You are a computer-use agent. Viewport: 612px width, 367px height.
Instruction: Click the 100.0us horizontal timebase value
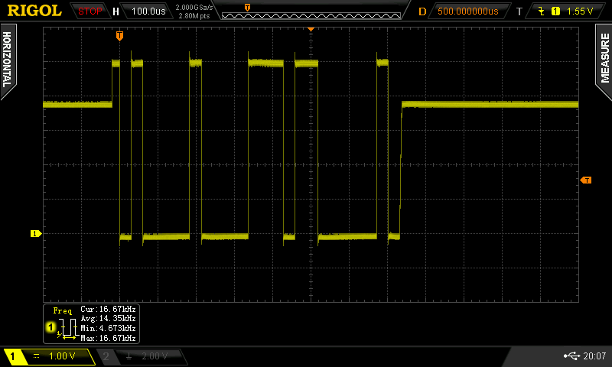[x=148, y=11]
